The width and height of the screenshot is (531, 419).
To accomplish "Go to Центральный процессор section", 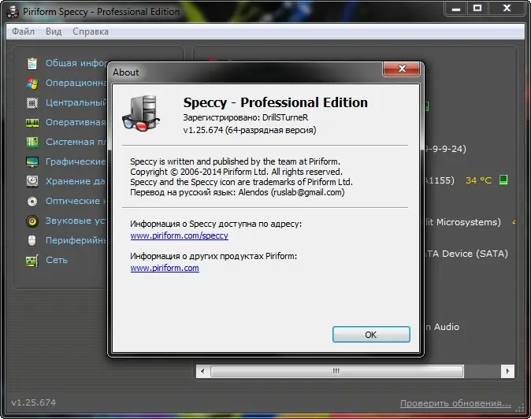I will [x=76, y=102].
